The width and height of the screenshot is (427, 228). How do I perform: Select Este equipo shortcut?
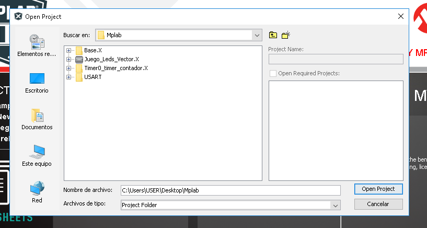tap(37, 155)
